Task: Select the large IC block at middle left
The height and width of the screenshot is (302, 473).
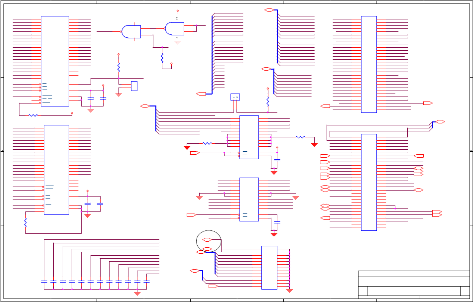Action: 56,170
